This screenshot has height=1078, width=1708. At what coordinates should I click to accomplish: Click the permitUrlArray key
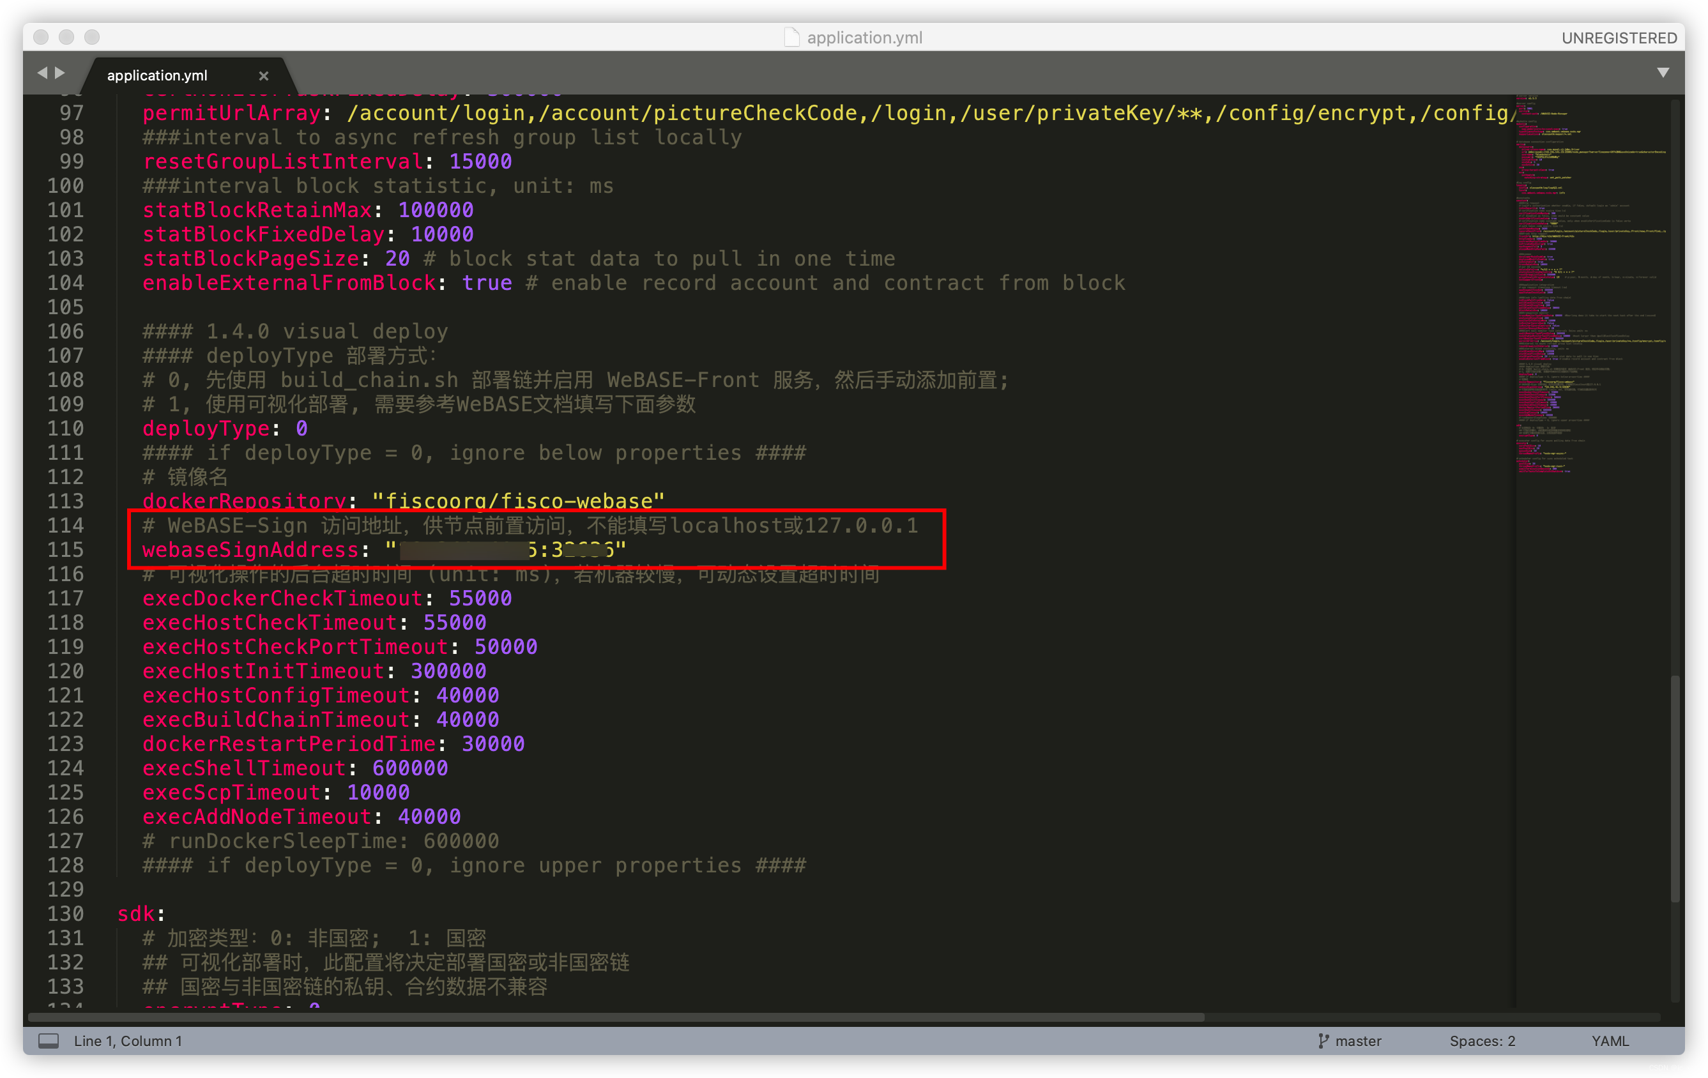231,113
